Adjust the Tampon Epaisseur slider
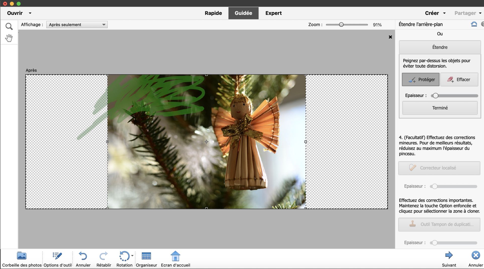Screen dimensions: 484x269 pos(434,243)
